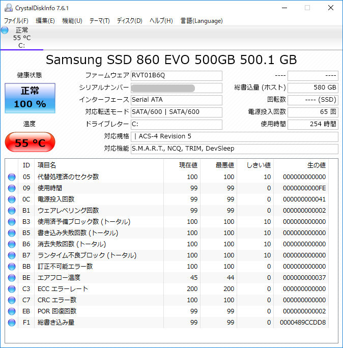
Task: Select the CRC エラー数 row name
Action: coord(57,300)
